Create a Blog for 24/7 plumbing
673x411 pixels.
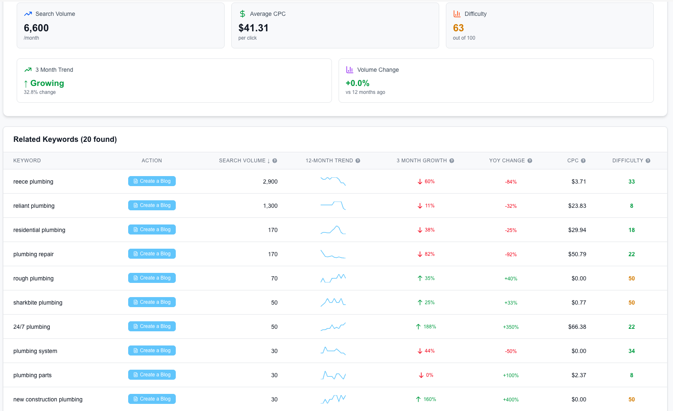pos(152,326)
